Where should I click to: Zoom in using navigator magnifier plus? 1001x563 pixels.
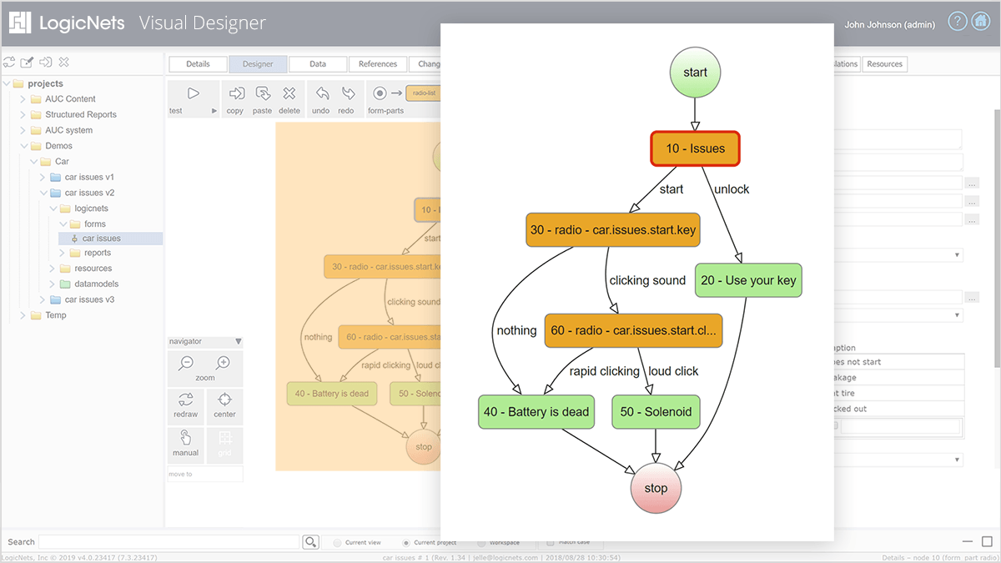(x=223, y=363)
